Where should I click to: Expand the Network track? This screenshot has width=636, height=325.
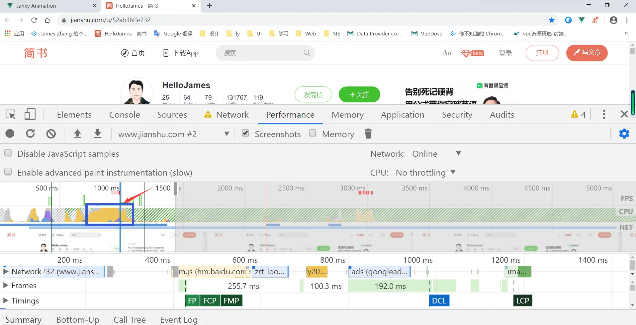[6, 272]
